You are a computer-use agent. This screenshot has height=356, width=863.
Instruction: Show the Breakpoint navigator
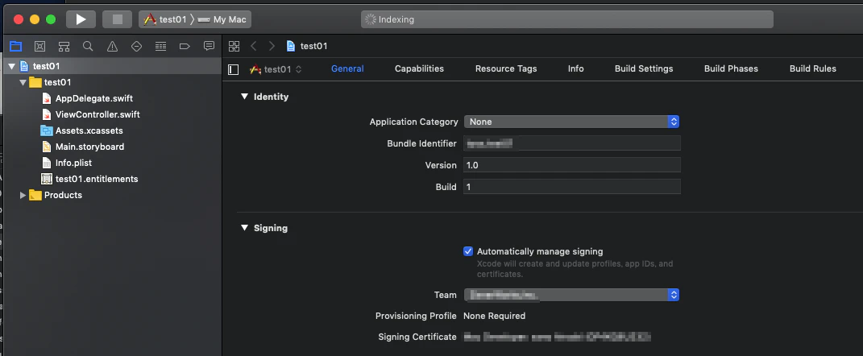[185, 46]
